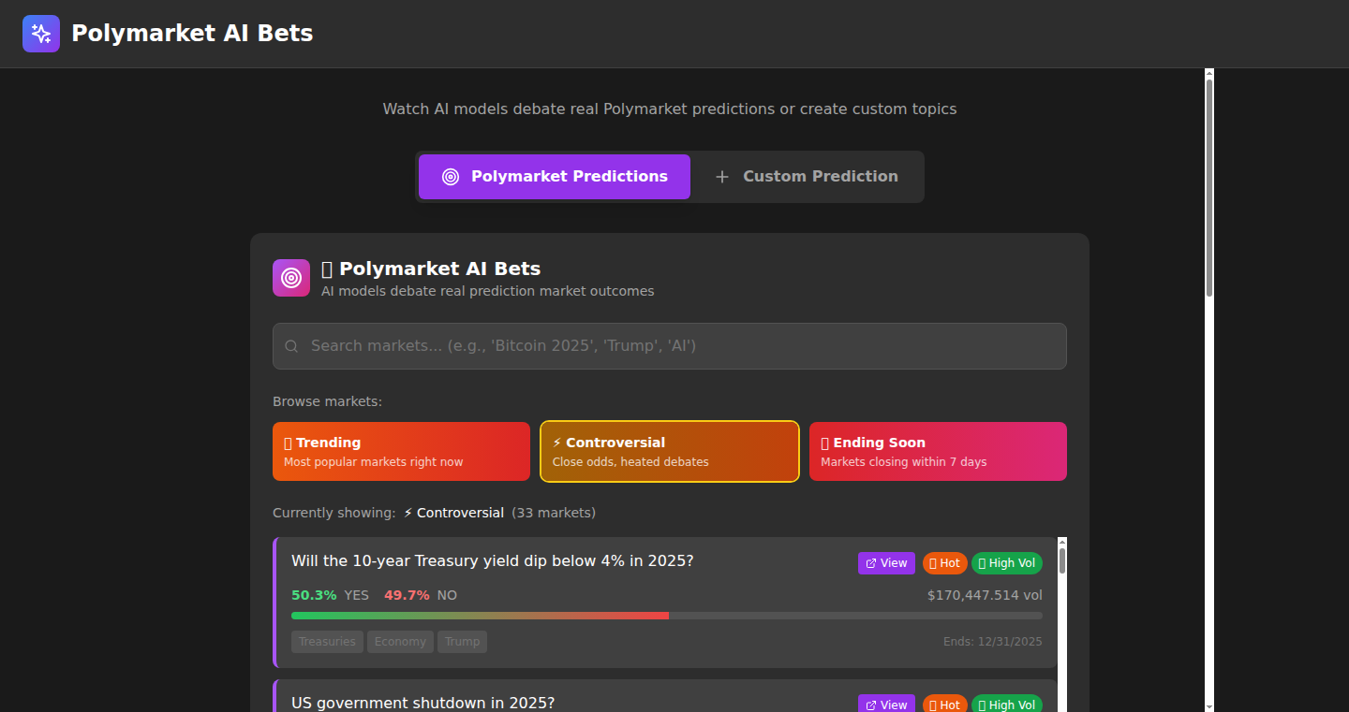Click the page vertical scrollbar thumb
The image size is (1349, 712).
click(x=1209, y=187)
